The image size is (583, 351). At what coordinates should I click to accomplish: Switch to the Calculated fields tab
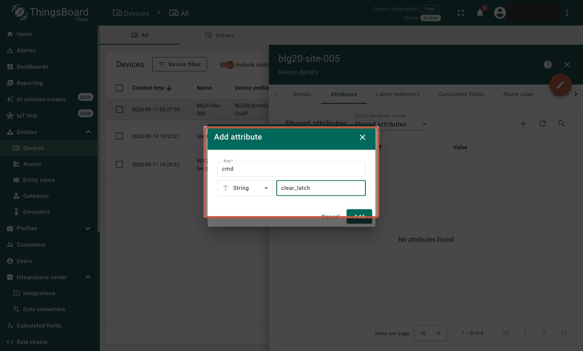click(x=461, y=94)
